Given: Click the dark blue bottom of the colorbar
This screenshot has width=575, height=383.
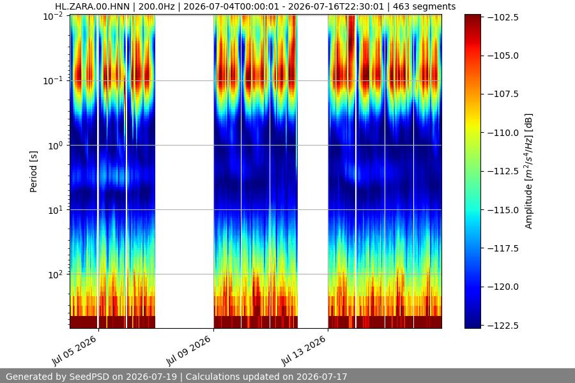Looking at the screenshot, I should [472, 322].
